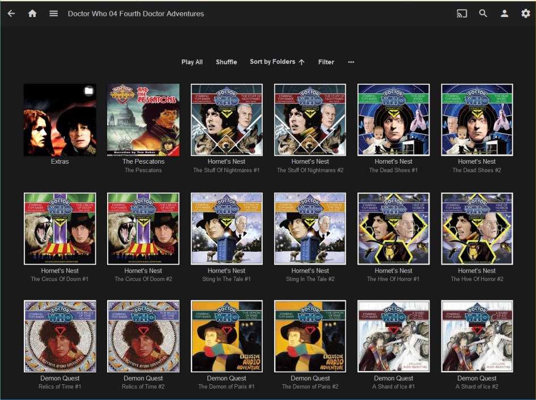This screenshot has width=536, height=400.
Task: Click 'The Dead Shoes #1' text
Action: coord(393,170)
